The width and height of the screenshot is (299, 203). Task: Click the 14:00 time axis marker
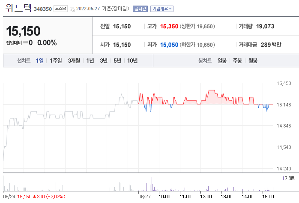[248, 197]
